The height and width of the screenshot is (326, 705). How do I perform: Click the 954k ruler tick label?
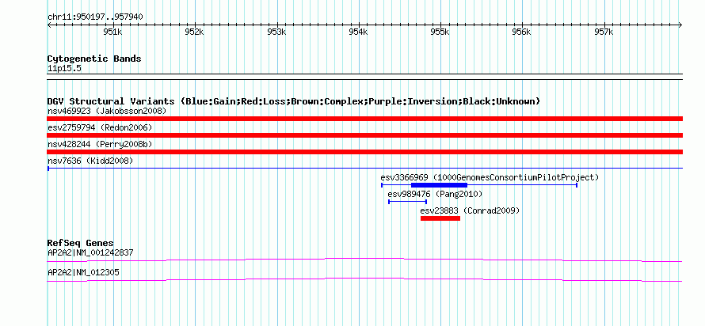(358, 32)
